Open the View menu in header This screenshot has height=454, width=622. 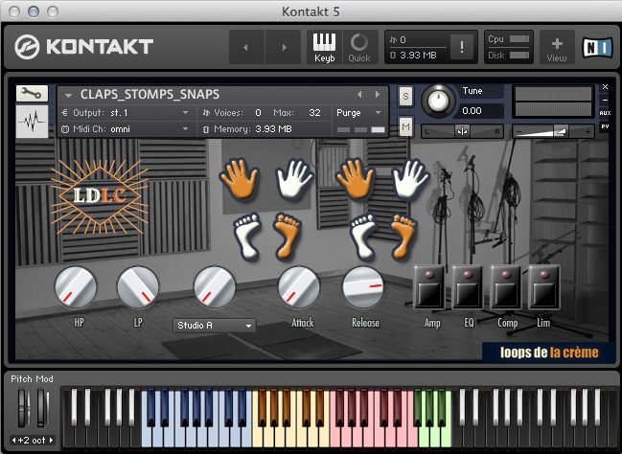[557, 47]
